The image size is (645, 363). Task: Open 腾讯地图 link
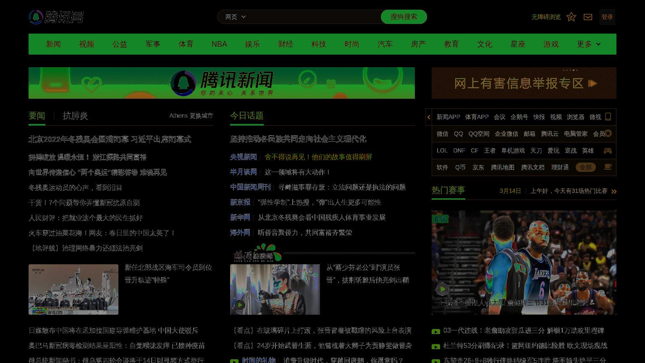pyautogui.click(x=503, y=167)
